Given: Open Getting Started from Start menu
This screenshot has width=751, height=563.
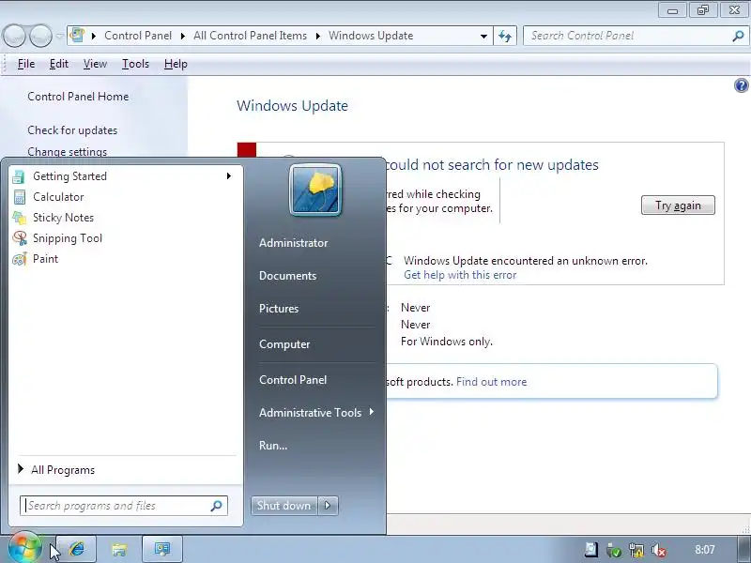Looking at the screenshot, I should pyautogui.click(x=124, y=176).
